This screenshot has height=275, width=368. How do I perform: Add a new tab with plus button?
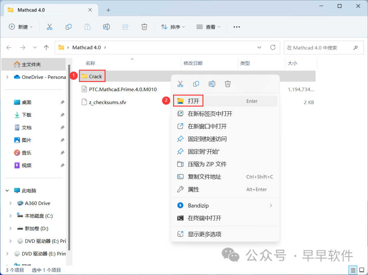108,10
